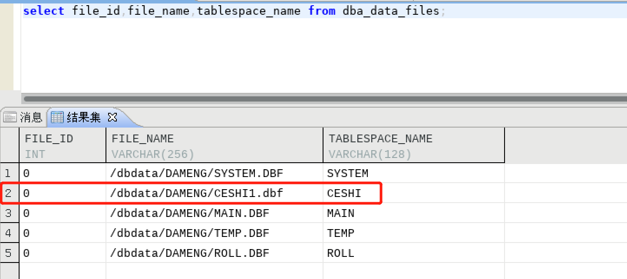Click the TEMP tablespace name cell
This screenshot has width=627, height=279.
(x=414, y=233)
